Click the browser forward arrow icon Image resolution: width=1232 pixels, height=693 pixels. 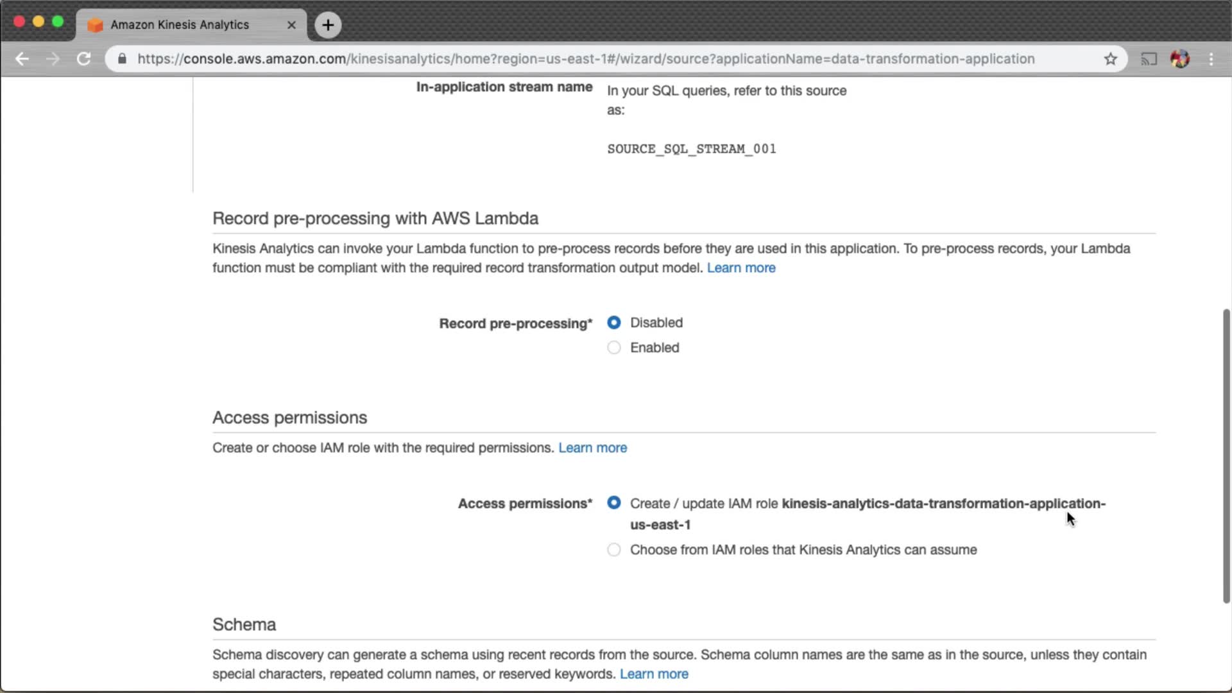pos(53,59)
